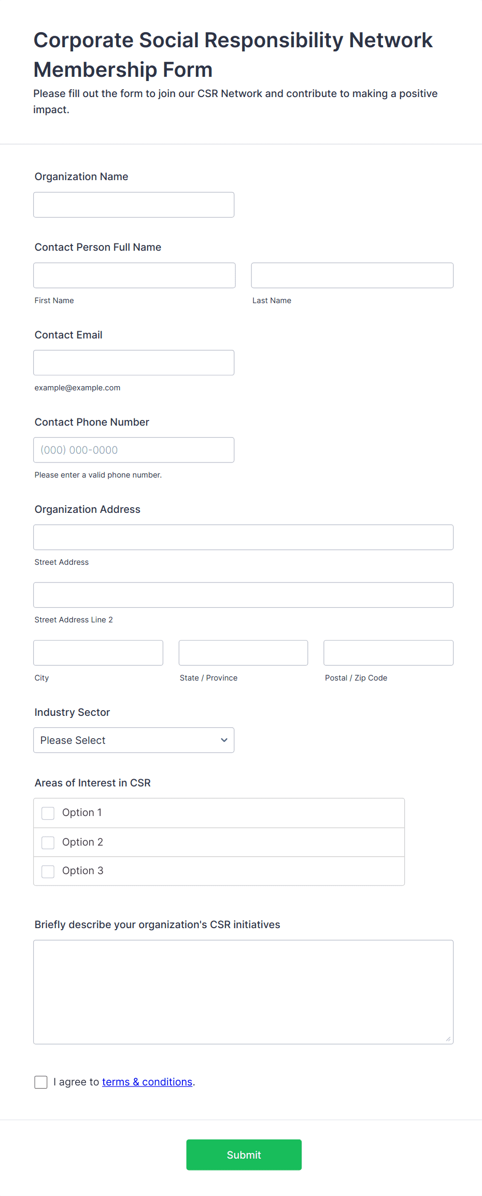Focus the Contact Phone Number field

click(134, 450)
